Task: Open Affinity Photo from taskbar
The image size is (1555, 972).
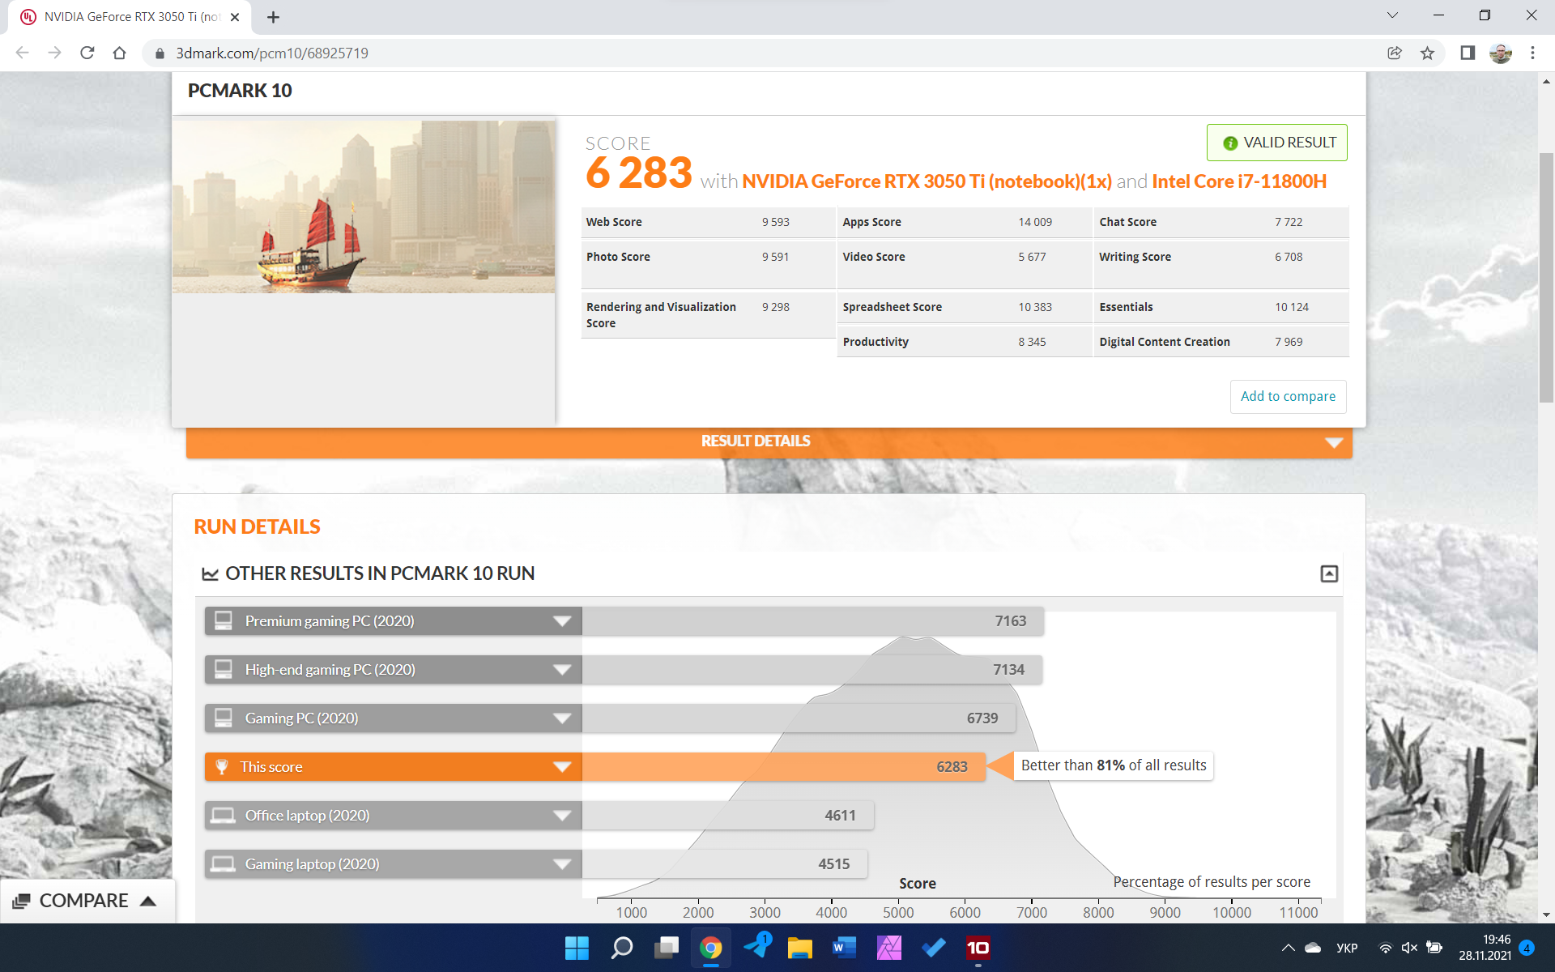Action: pyautogui.click(x=889, y=948)
